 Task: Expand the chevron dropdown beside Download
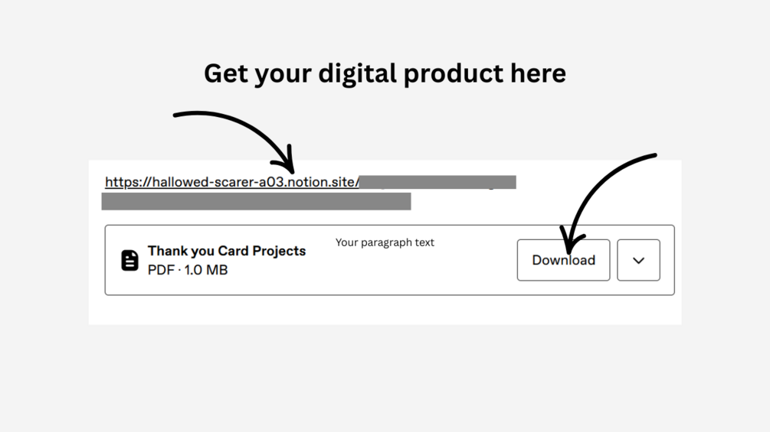tap(638, 260)
